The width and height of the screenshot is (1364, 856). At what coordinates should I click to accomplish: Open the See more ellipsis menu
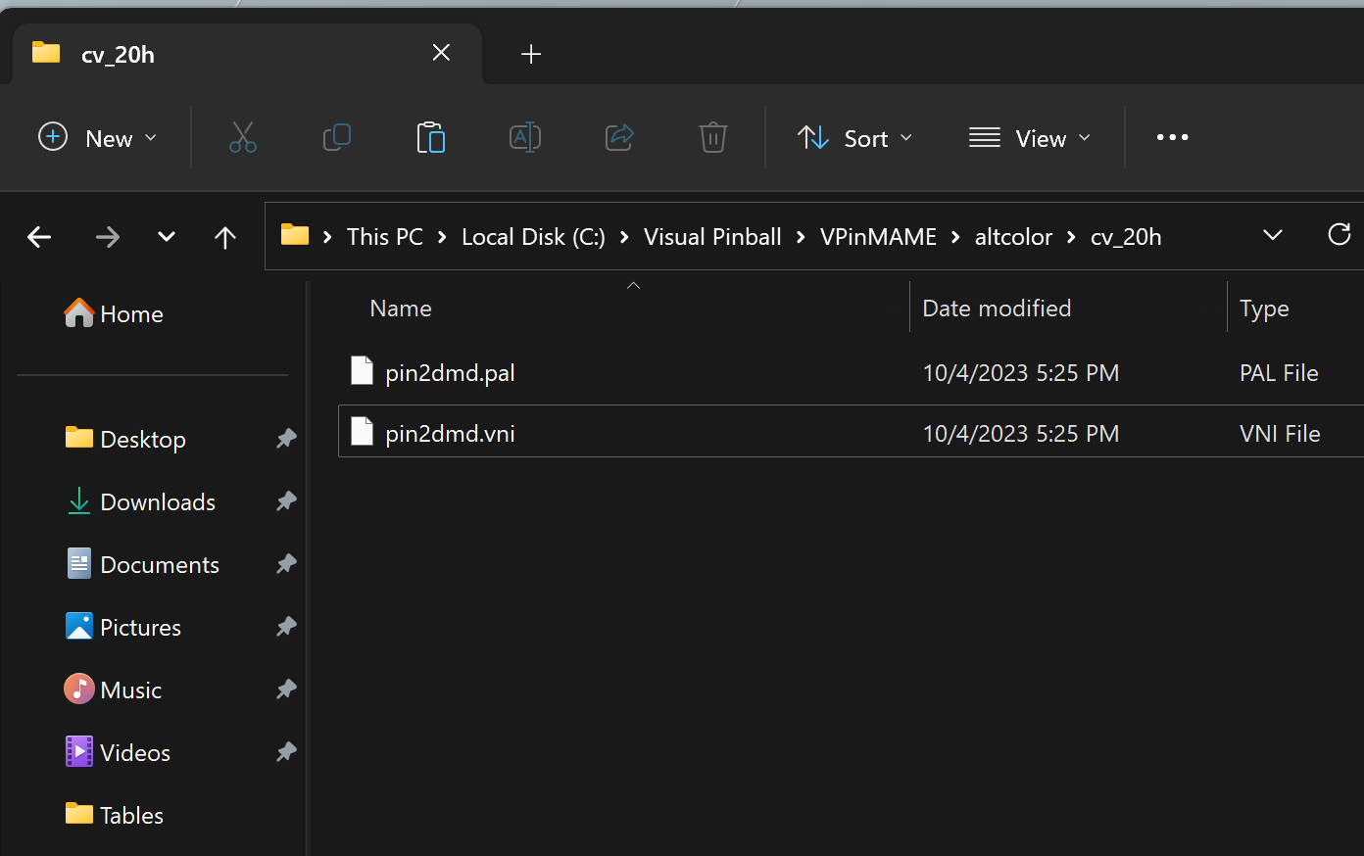point(1172,138)
